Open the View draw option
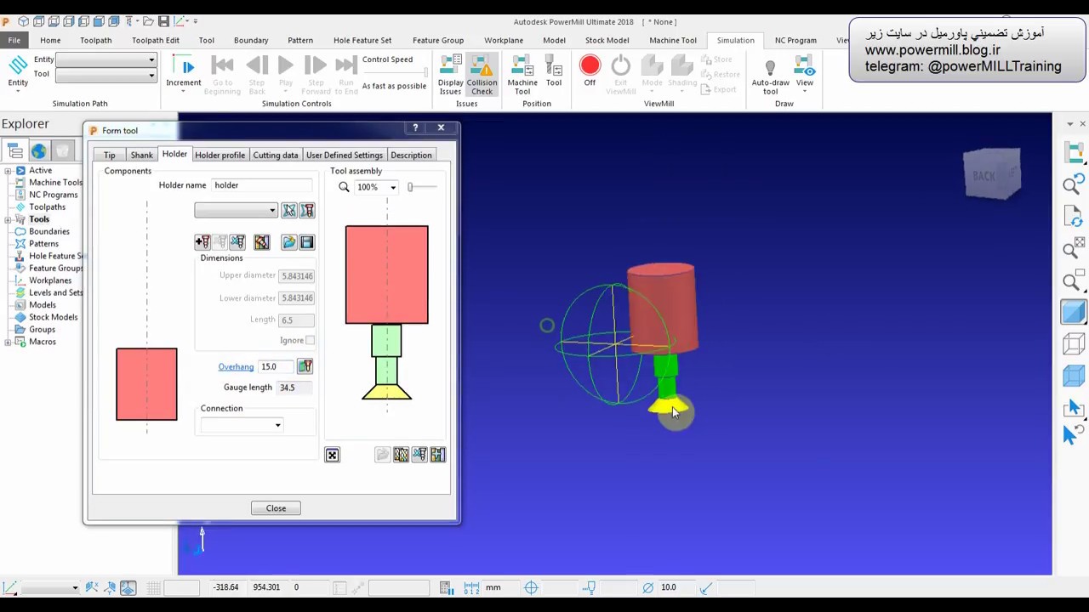Viewport: 1089px width, 612px height. [x=804, y=73]
